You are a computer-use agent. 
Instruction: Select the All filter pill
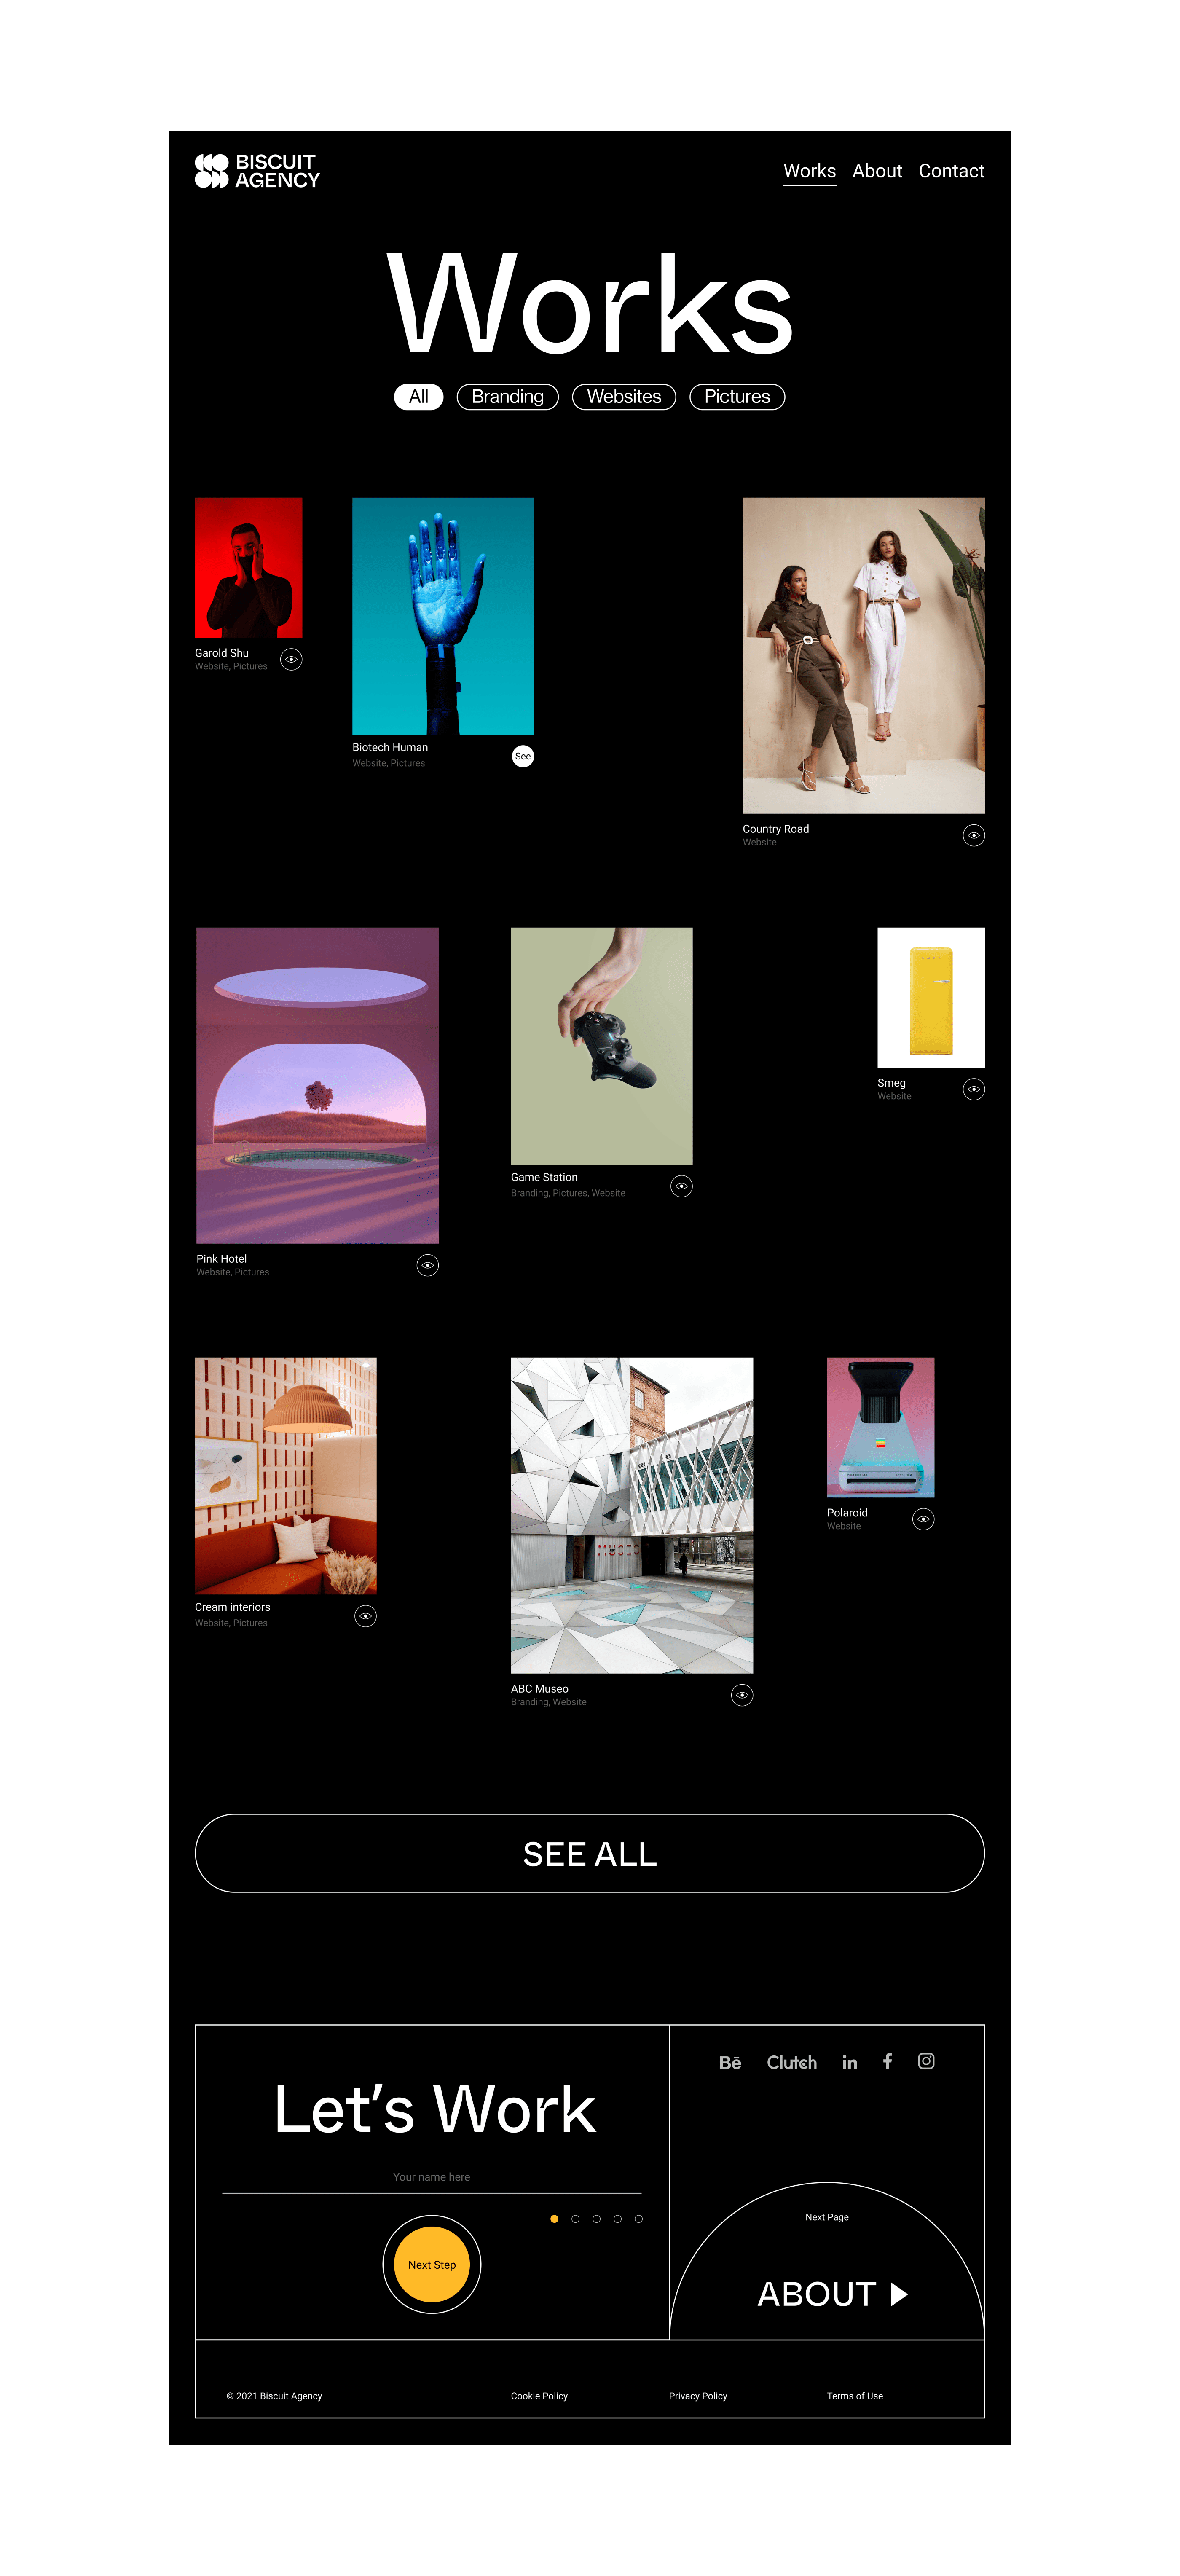(418, 397)
